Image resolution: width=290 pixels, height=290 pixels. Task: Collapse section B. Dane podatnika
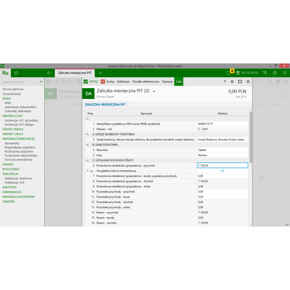click(87, 145)
